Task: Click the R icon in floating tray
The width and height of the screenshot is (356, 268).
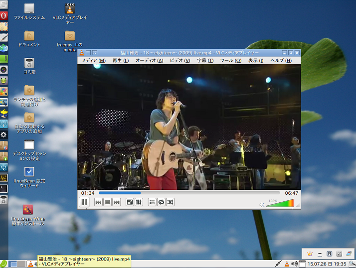Action: [x=329, y=254]
